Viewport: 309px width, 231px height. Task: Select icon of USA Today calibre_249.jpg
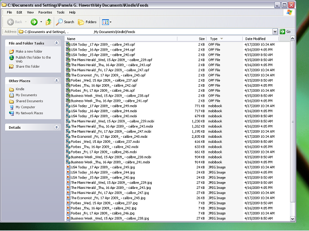point(68,167)
